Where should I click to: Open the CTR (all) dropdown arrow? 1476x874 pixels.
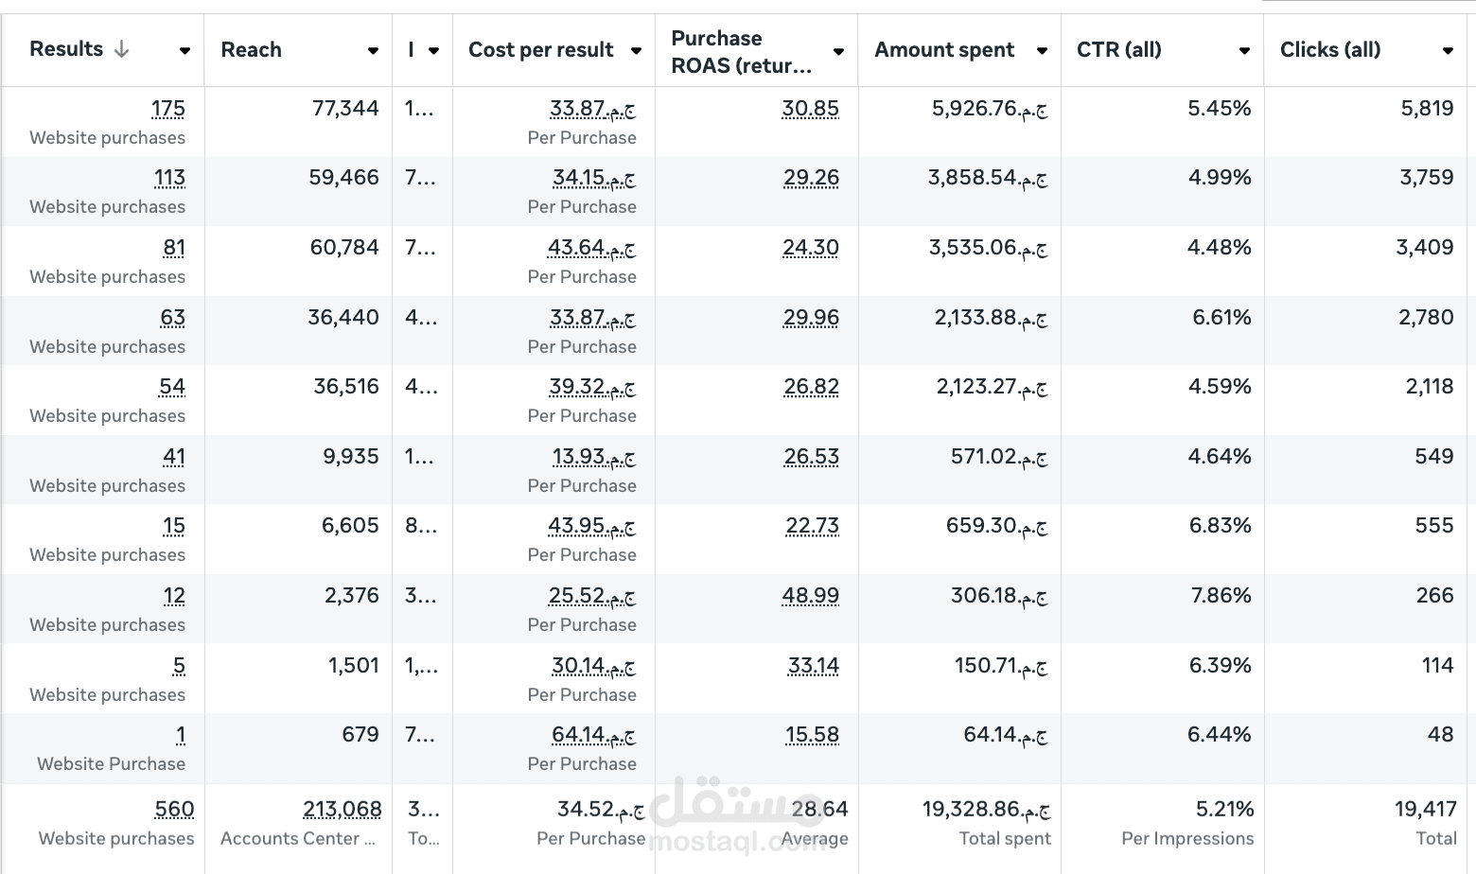[1244, 51]
